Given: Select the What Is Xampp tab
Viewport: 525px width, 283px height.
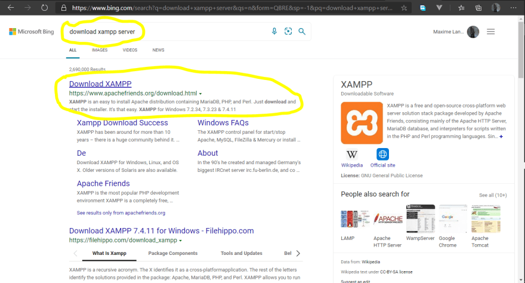Looking at the screenshot, I should point(109,253).
